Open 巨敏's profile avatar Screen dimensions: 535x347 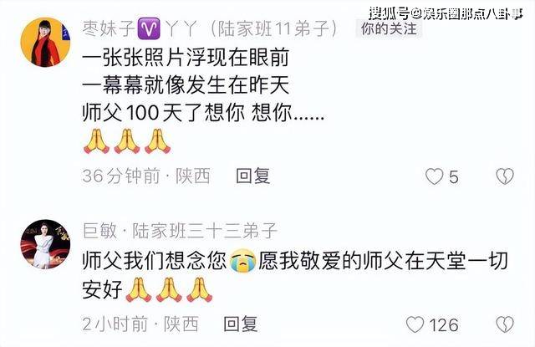pos(45,244)
